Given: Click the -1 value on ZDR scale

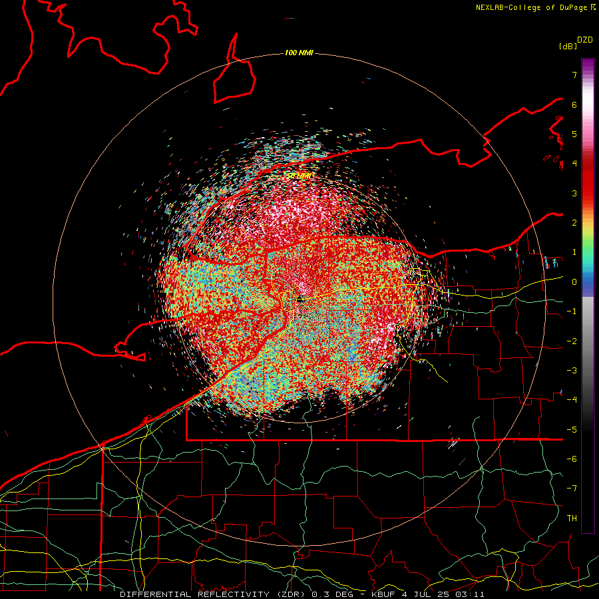Looking at the screenshot, I should (572, 311).
